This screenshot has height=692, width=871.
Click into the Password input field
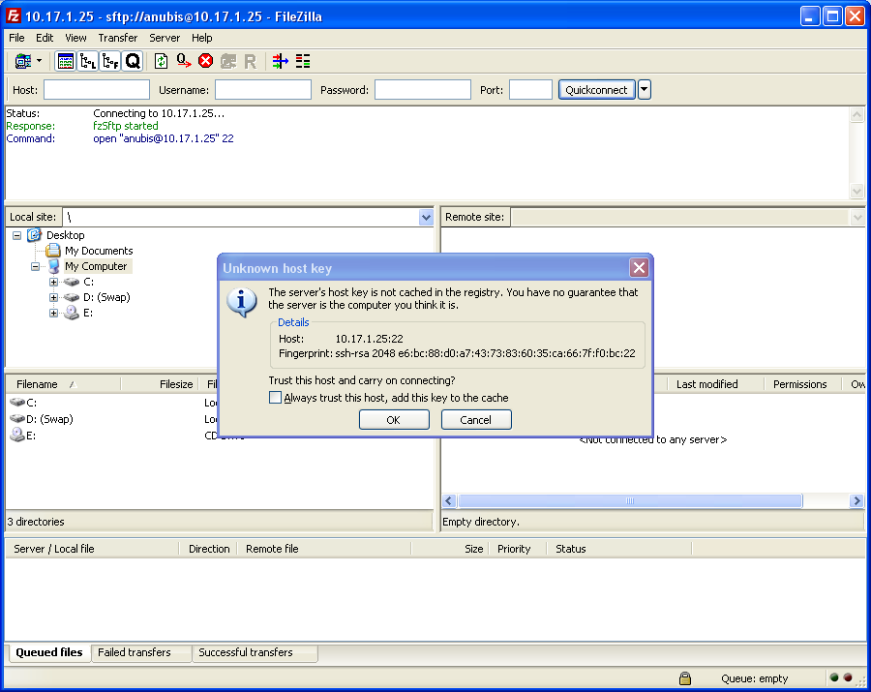tap(423, 90)
